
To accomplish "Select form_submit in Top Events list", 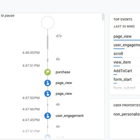I will click(x=124, y=88).
